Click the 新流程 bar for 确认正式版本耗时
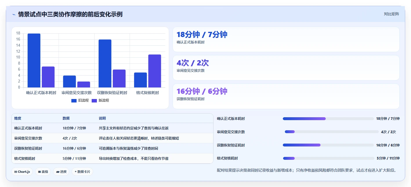Image resolution: width=411 pixels, height=187 pixels. click(48, 77)
